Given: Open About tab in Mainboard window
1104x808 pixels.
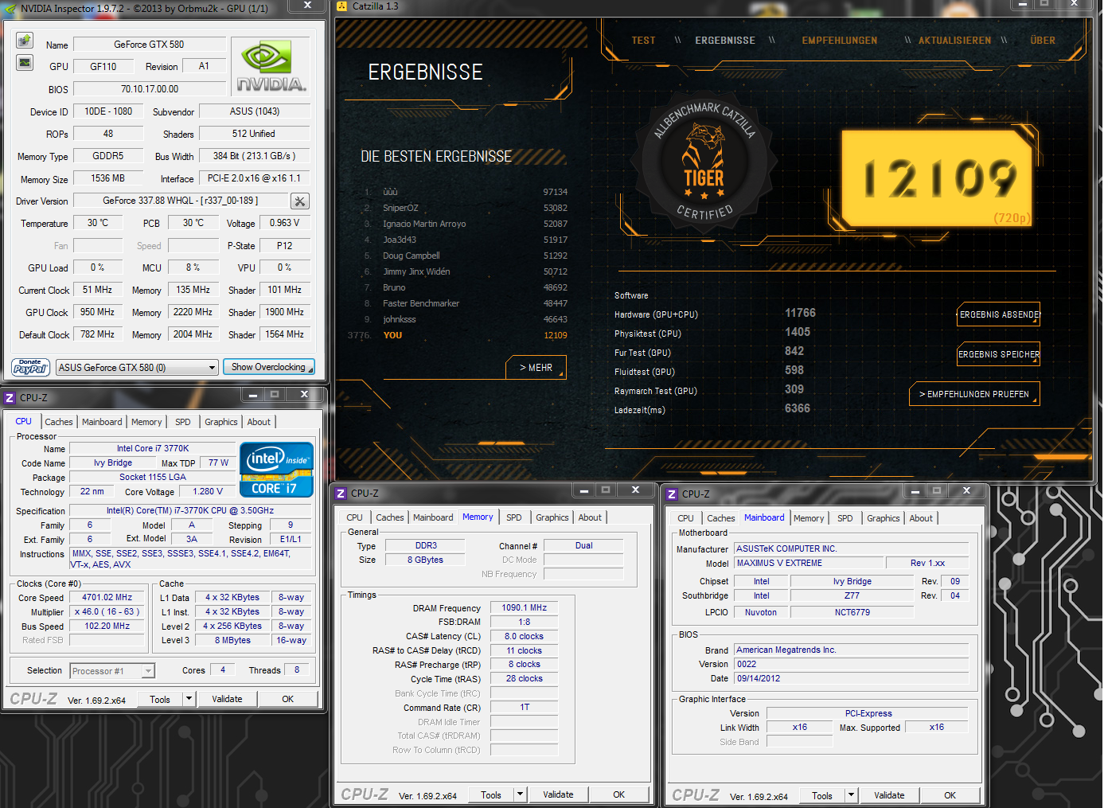Looking at the screenshot, I should (x=921, y=518).
